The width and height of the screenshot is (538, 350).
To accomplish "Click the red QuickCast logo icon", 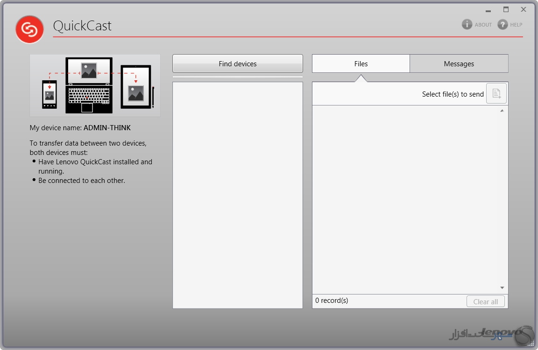I will [29, 29].
